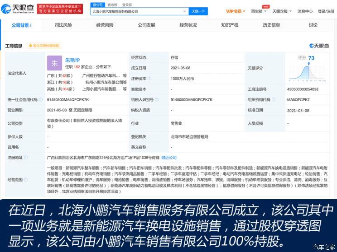Click 登录/注册 link
Viewport: 337px width, 252px height.
point(326,11)
